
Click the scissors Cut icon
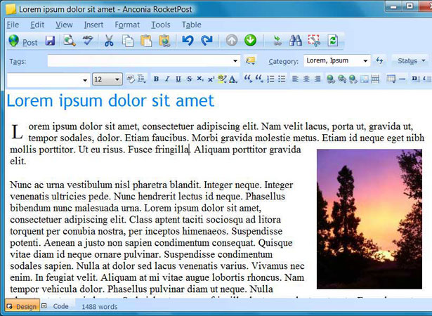point(109,41)
